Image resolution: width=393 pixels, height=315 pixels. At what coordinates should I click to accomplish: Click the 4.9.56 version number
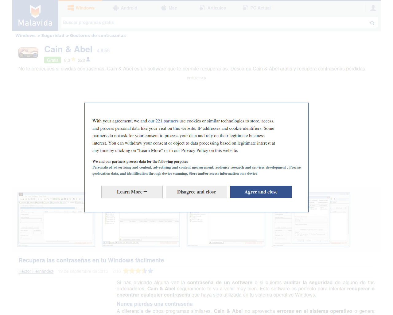click(x=103, y=51)
